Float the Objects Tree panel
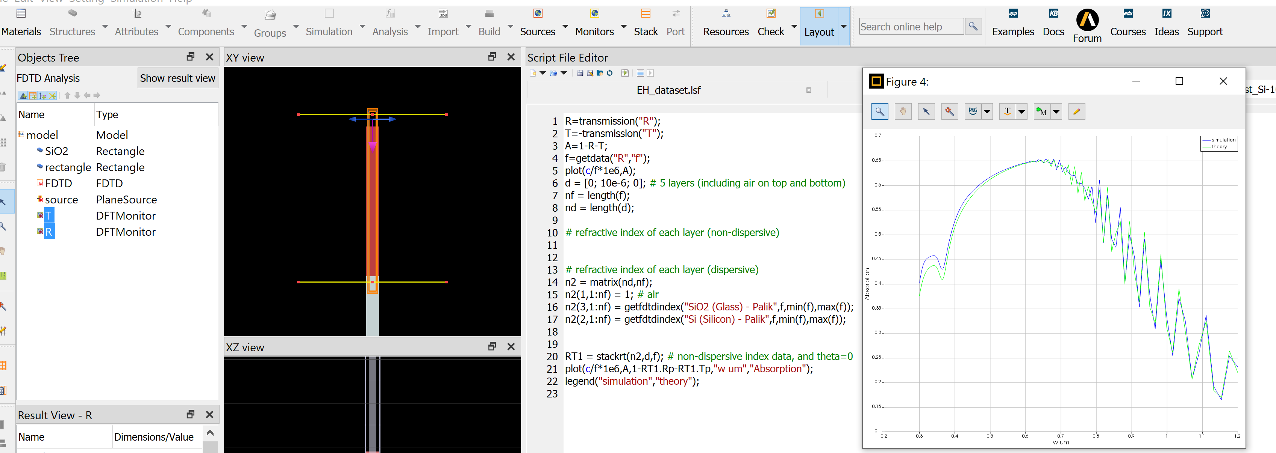1276x453 pixels. coord(191,57)
